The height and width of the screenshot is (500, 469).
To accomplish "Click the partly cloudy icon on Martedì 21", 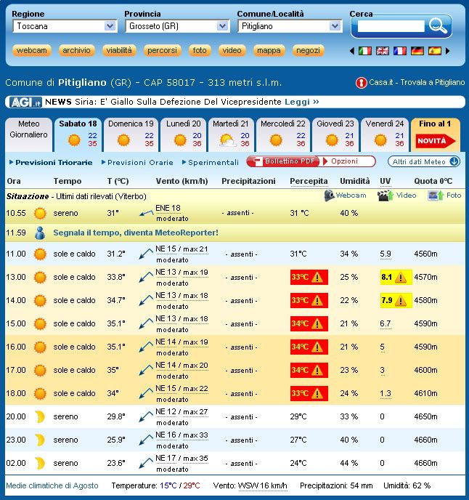I will click(228, 140).
